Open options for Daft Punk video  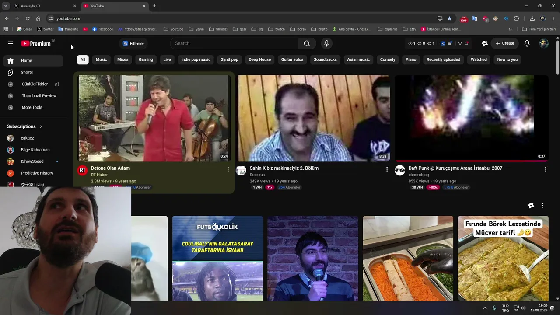tap(546, 169)
